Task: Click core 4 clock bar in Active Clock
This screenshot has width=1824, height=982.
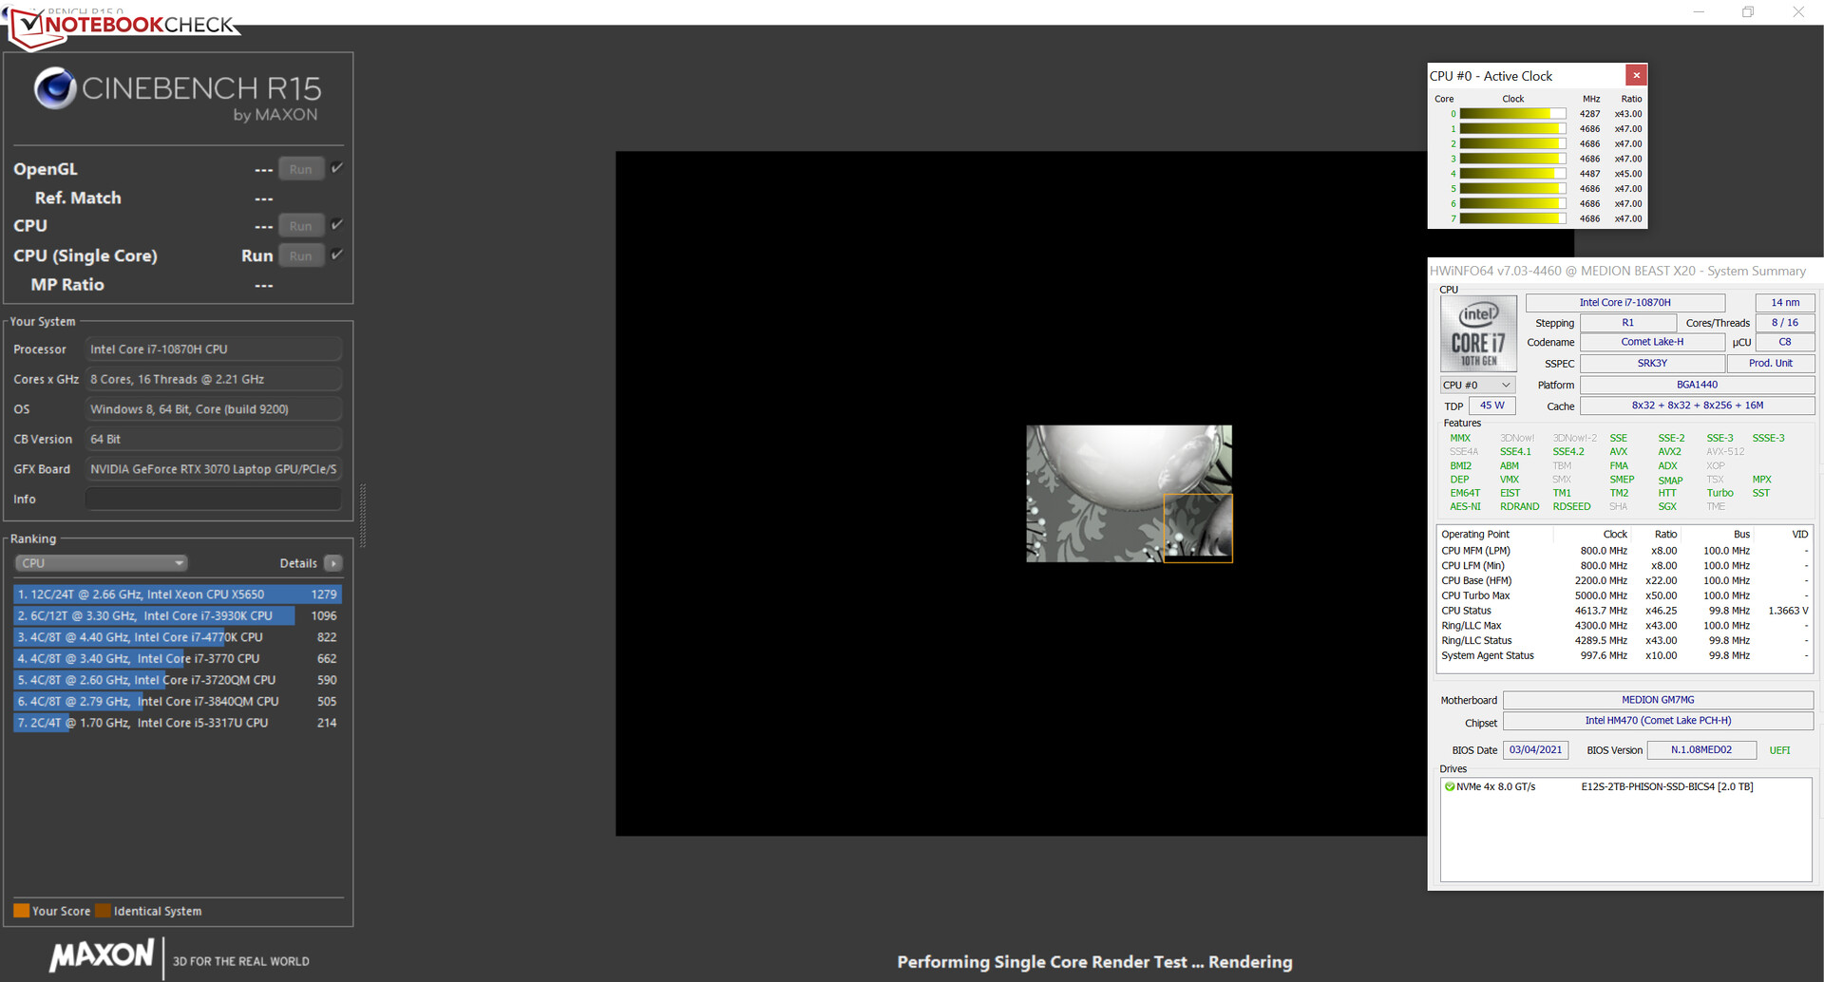Action: pyautogui.click(x=1512, y=174)
